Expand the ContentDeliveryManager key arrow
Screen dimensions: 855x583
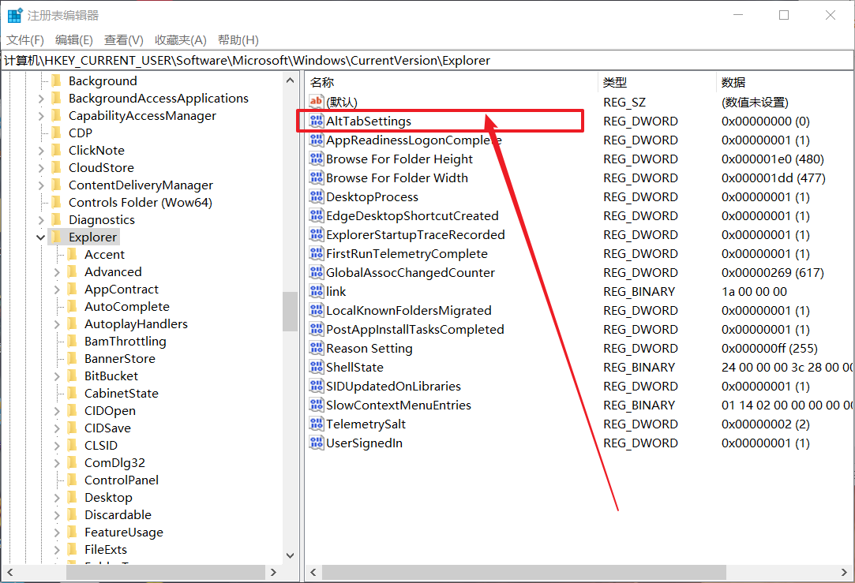tap(41, 185)
